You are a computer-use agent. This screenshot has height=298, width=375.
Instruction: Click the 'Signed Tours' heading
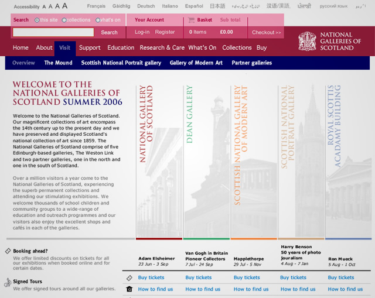28,282
